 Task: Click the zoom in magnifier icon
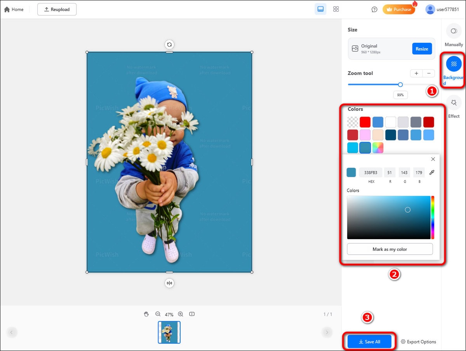tap(181, 314)
